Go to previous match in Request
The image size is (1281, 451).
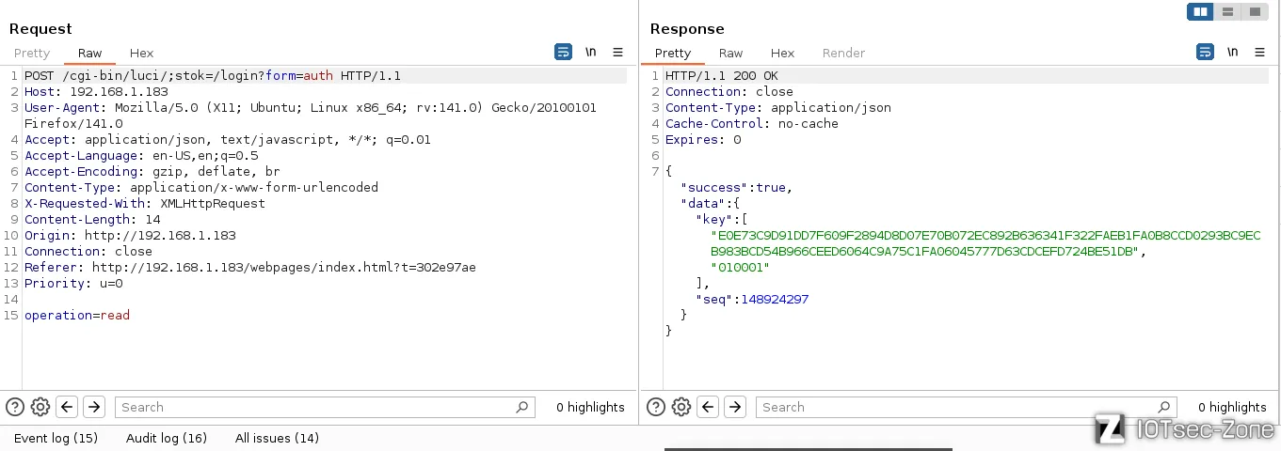coord(66,407)
